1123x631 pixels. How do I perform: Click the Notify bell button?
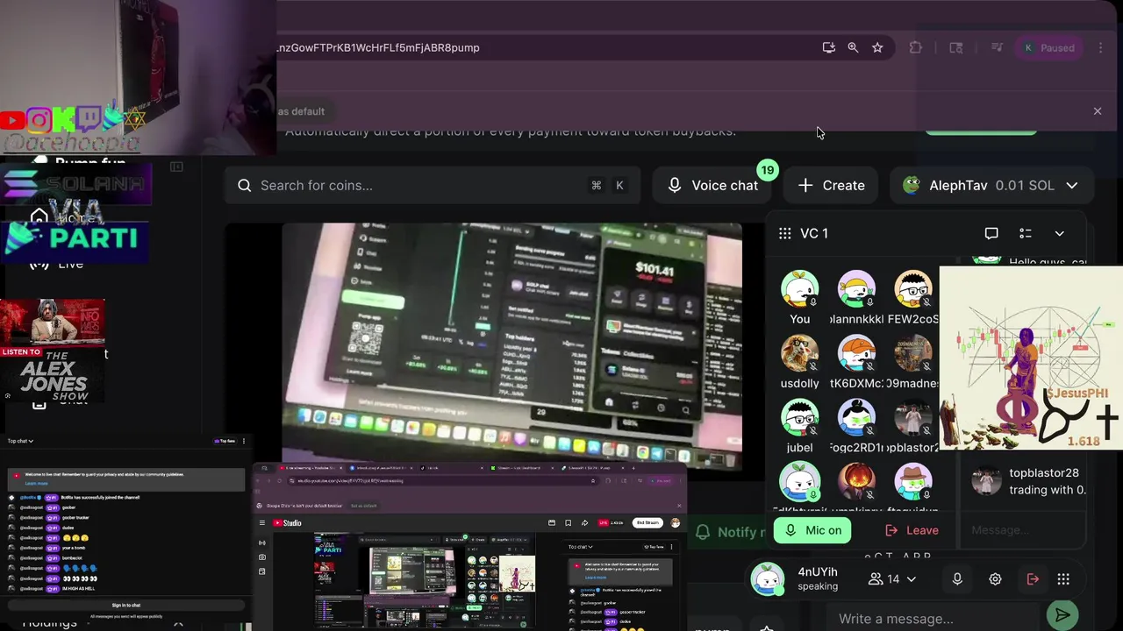pos(732,532)
